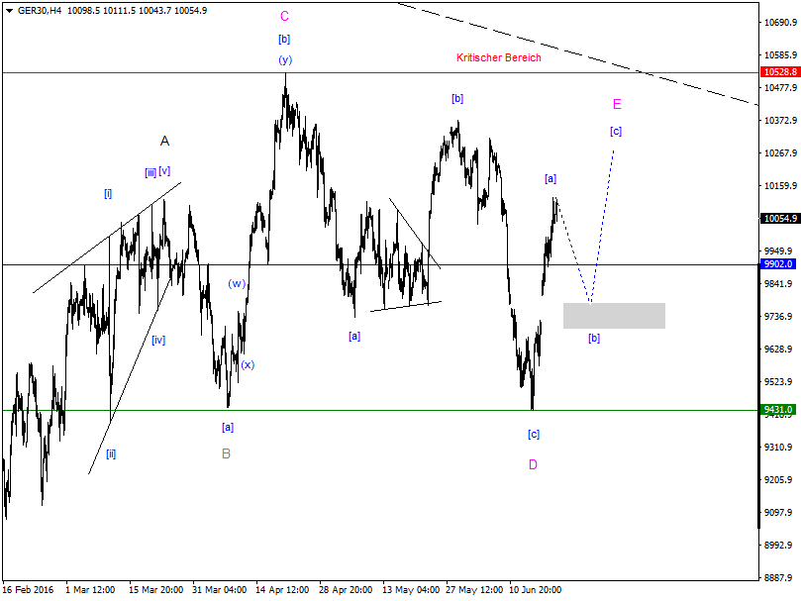Click the black wave A label
Viewport: 801px width, 601px height.
click(164, 141)
